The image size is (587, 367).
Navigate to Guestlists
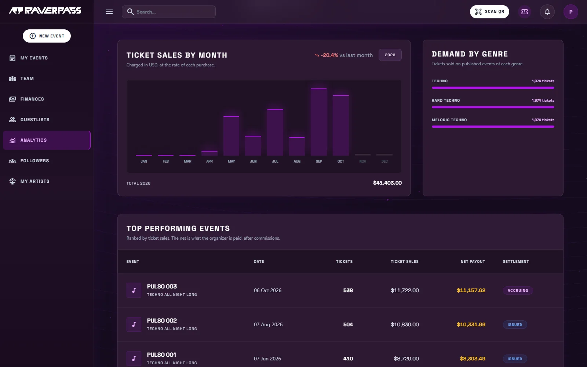47,120
